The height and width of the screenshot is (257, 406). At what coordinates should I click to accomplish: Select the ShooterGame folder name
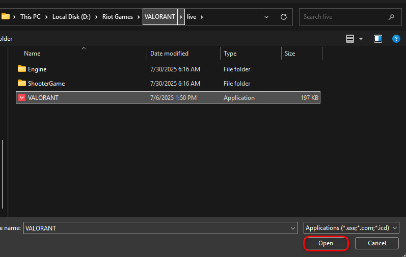tap(46, 84)
